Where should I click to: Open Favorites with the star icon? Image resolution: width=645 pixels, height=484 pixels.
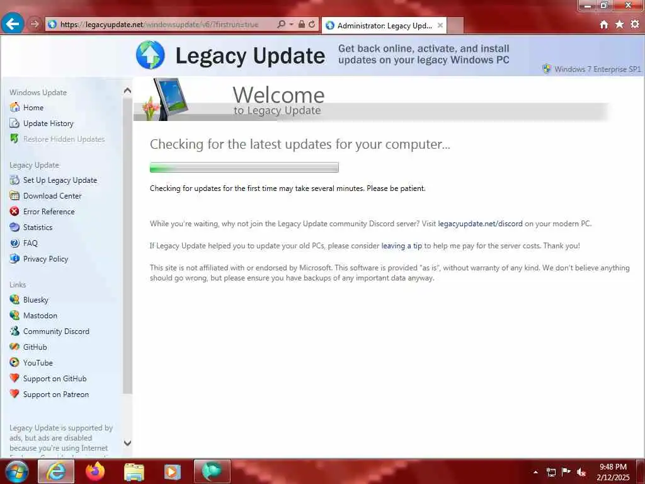pyautogui.click(x=619, y=25)
